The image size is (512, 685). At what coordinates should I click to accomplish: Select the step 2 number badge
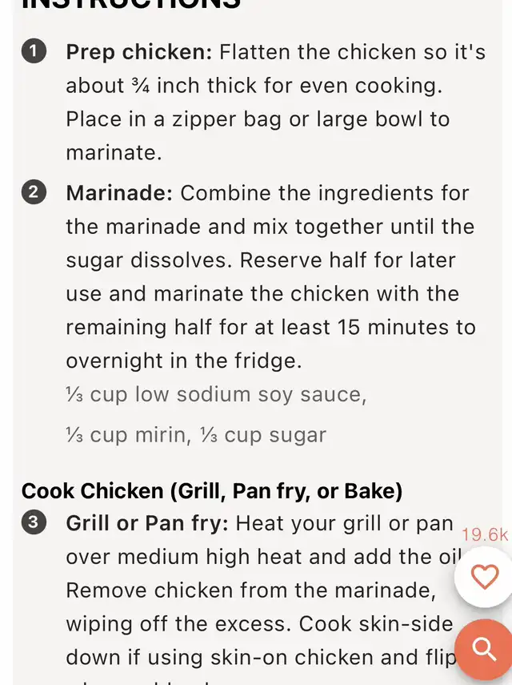(x=34, y=192)
